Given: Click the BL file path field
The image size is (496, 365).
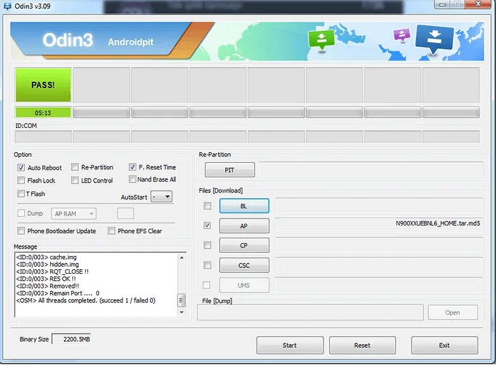Looking at the screenshot, I should point(379,206).
